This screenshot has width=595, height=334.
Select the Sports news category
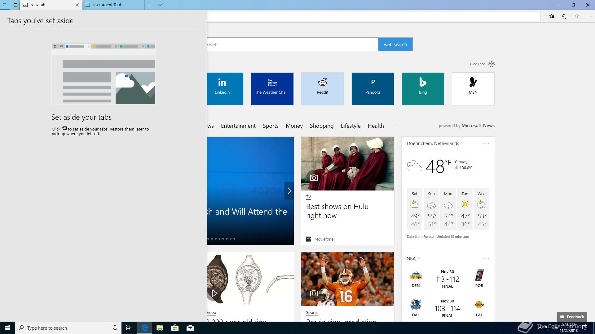(271, 126)
